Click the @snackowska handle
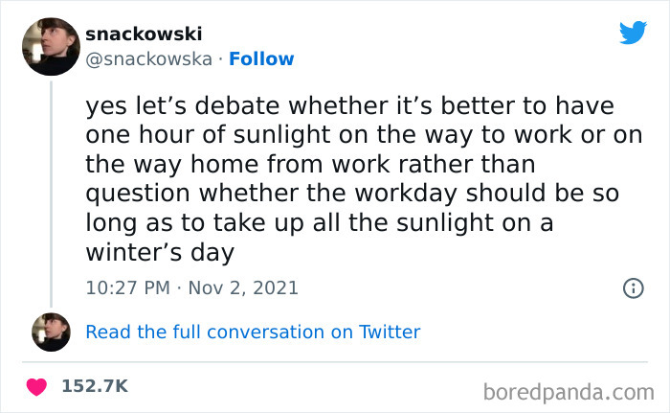The height and width of the screenshot is (413, 670). [148, 58]
